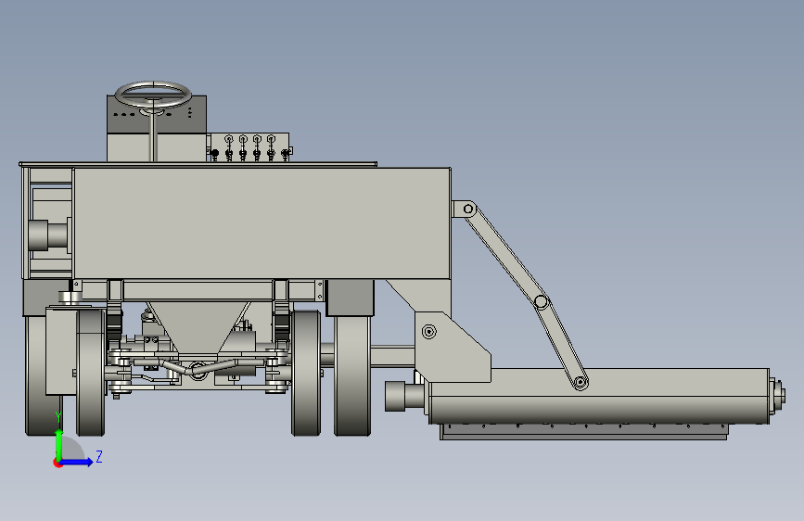This screenshot has height=521, width=804.
Task: Click the blue Z axis arrow of triad
Action: tap(78, 462)
